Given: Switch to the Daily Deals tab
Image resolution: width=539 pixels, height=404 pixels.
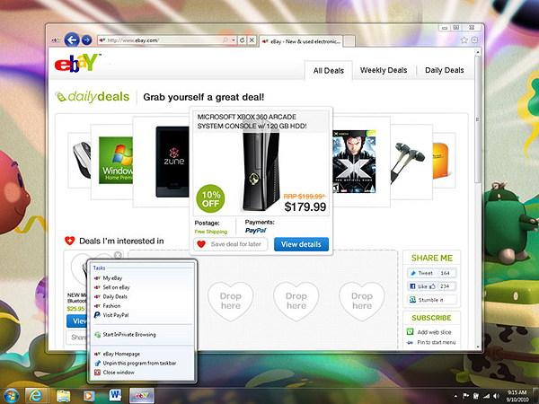Looking at the screenshot, I should pyautogui.click(x=444, y=70).
